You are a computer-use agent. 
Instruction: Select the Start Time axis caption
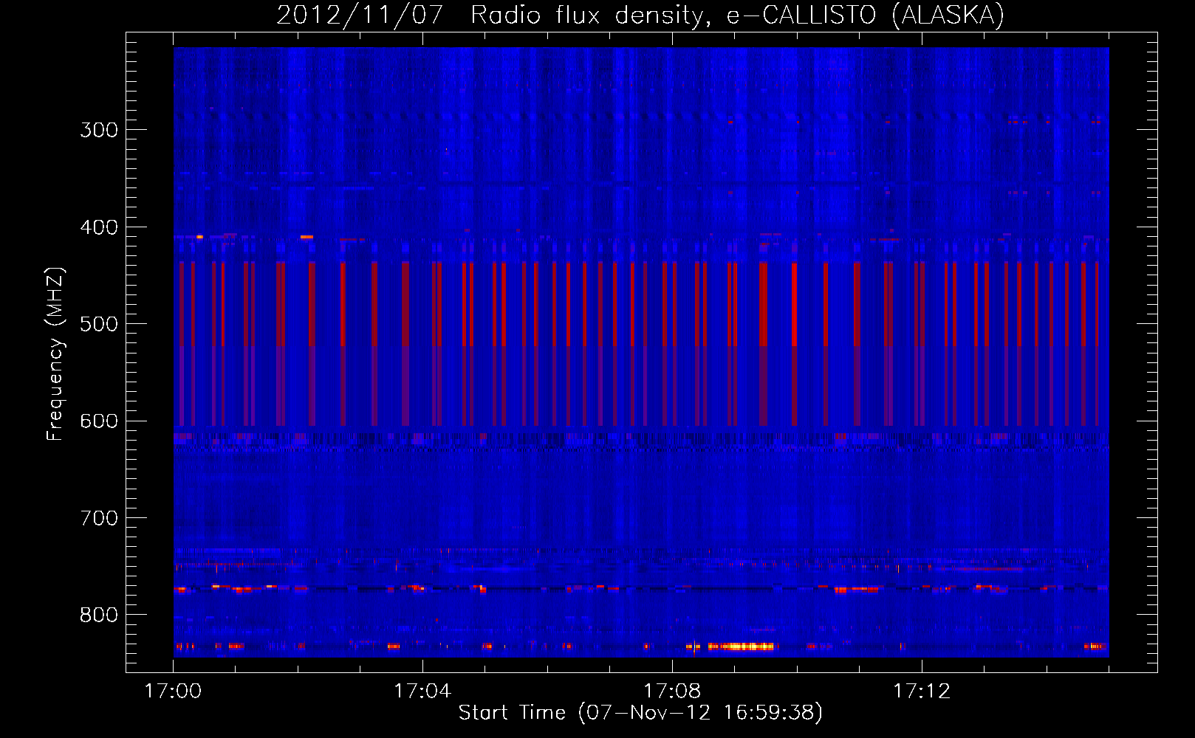[640, 713]
